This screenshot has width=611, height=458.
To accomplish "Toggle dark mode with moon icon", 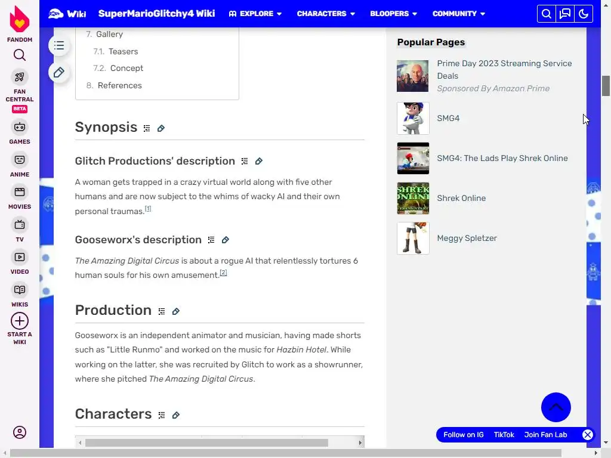I will click(584, 14).
